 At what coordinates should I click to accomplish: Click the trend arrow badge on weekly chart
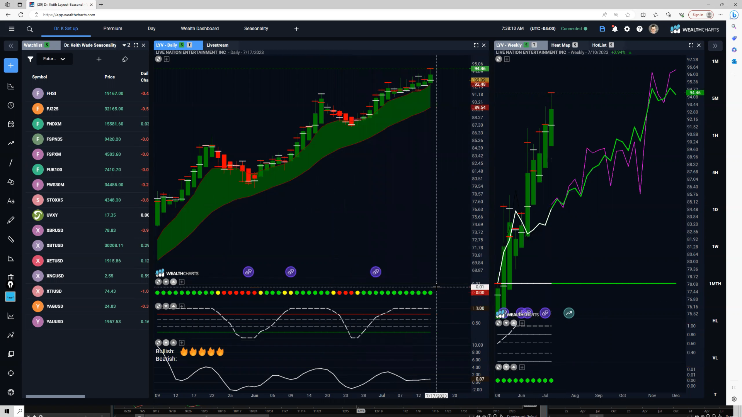pyautogui.click(x=569, y=313)
